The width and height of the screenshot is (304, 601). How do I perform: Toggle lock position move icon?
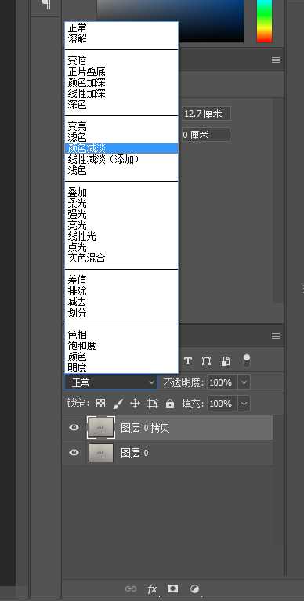pos(135,404)
